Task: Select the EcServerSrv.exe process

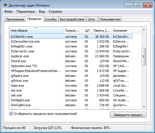Action: click(x=71, y=51)
